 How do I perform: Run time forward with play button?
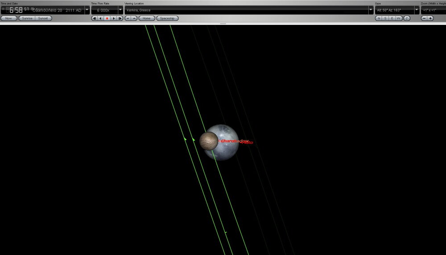click(114, 18)
